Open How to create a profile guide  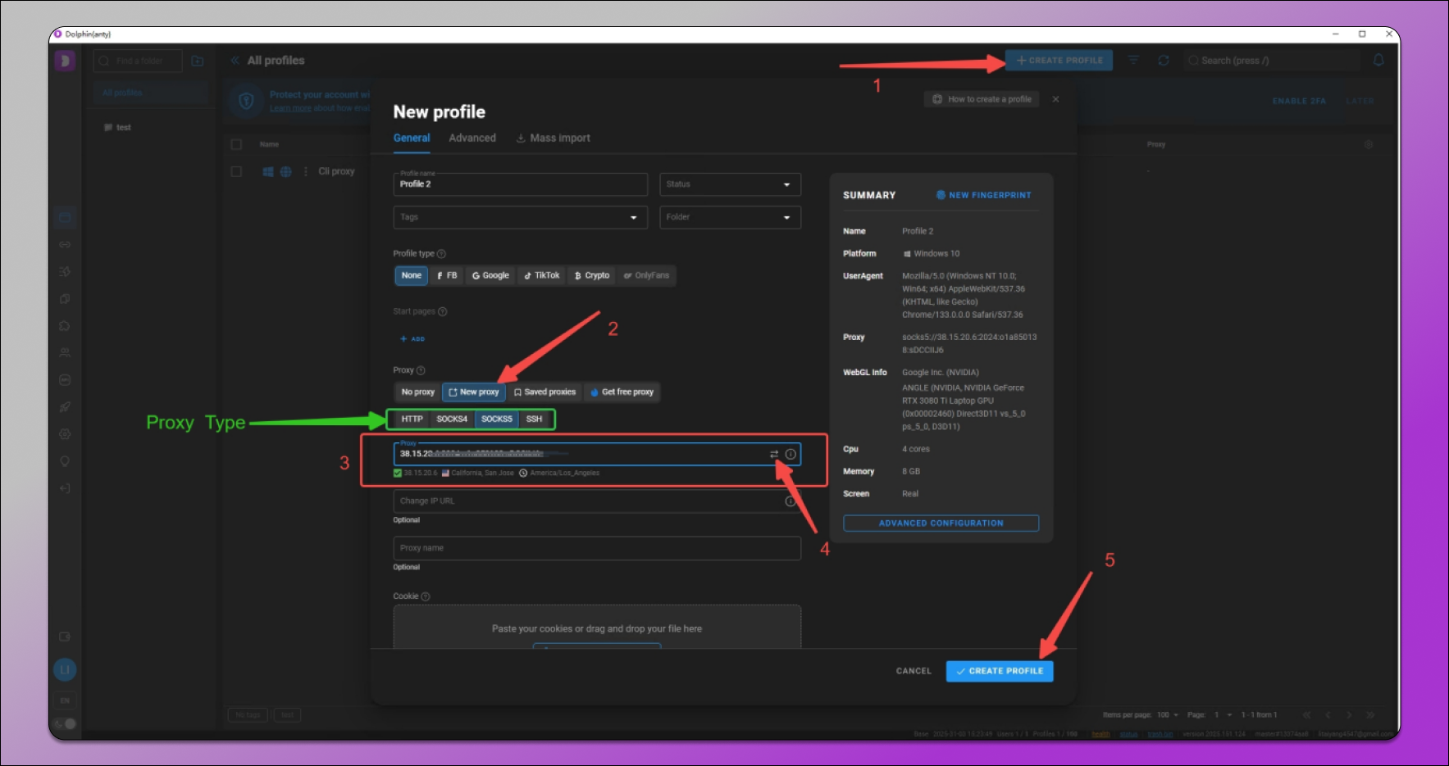[x=982, y=99]
